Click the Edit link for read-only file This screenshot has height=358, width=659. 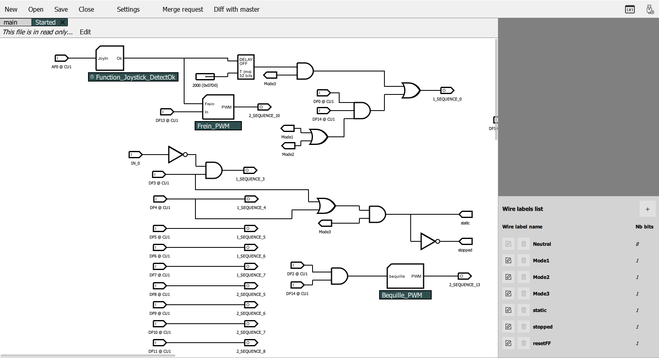(x=85, y=32)
